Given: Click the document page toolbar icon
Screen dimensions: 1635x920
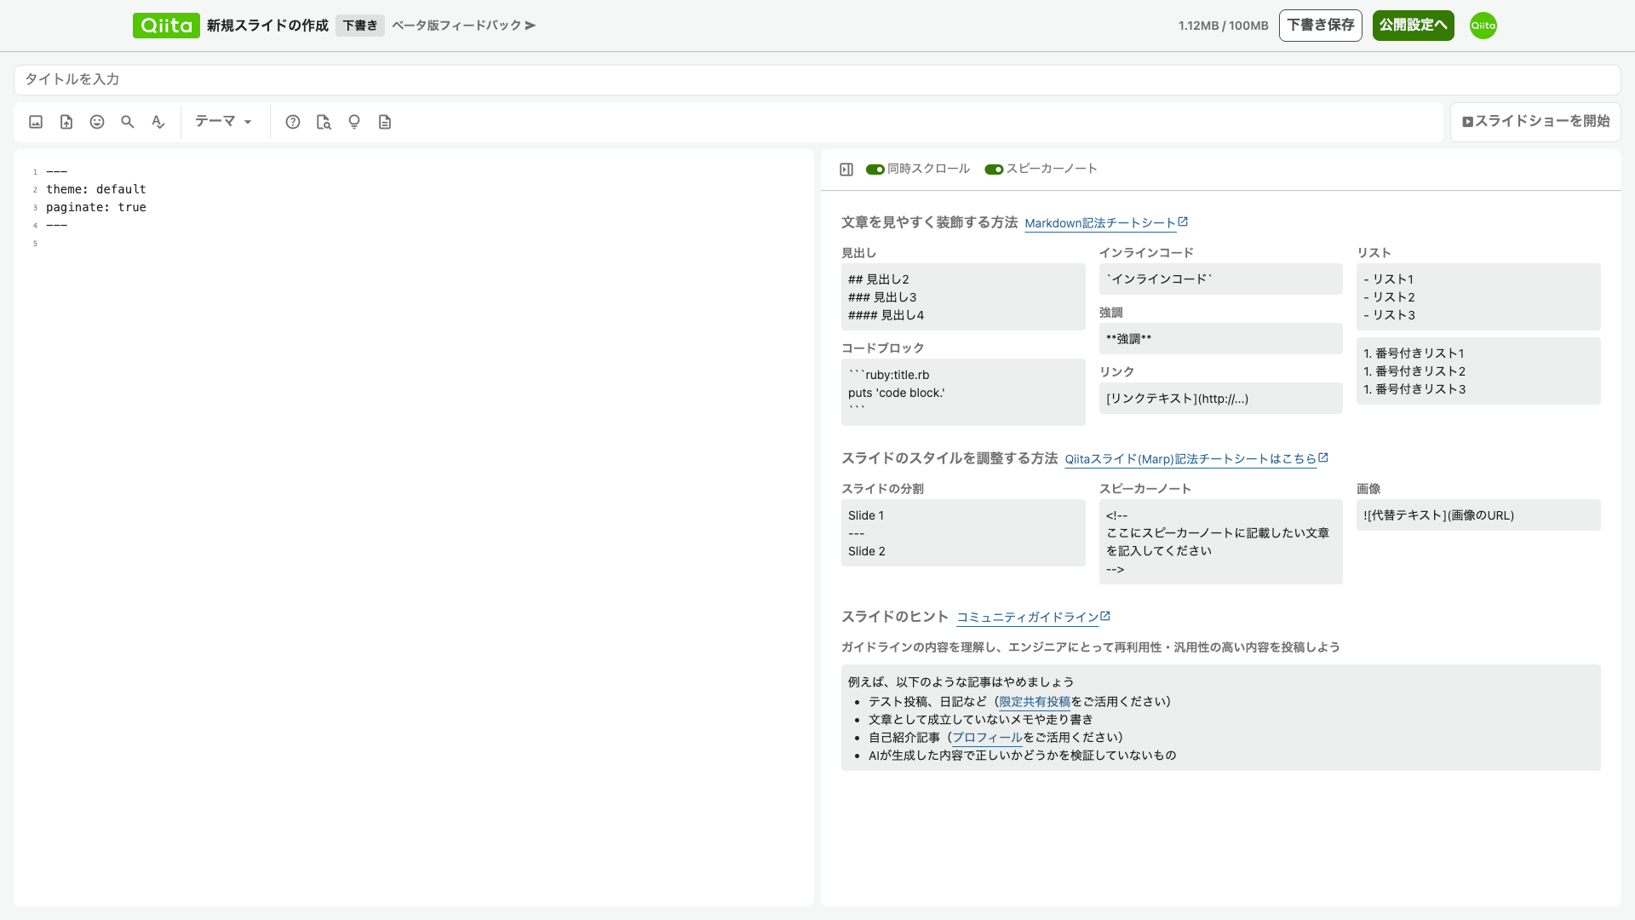Looking at the screenshot, I should (385, 122).
